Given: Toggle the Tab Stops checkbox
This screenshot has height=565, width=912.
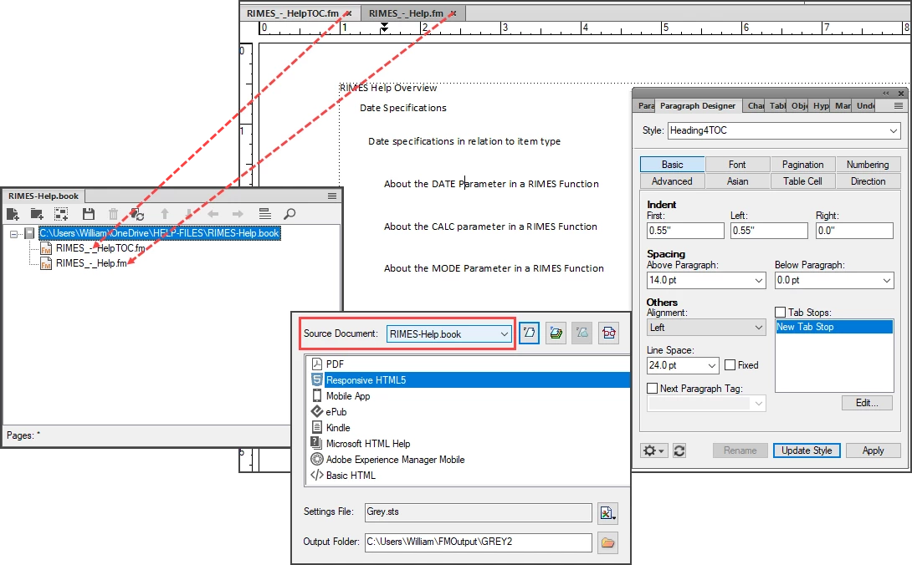Looking at the screenshot, I should point(781,312).
